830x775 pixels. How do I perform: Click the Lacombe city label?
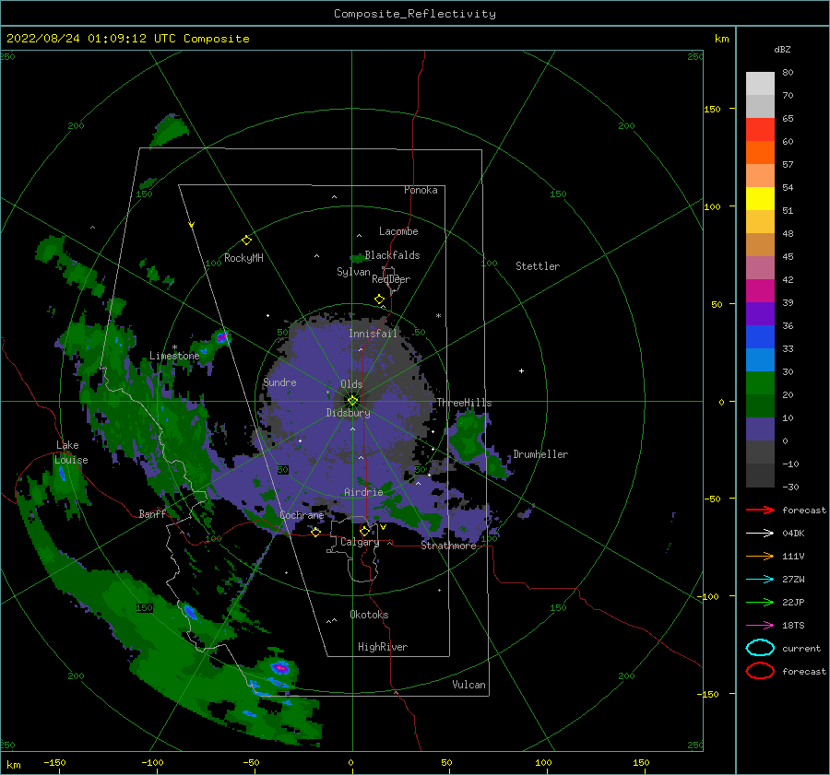point(398,231)
